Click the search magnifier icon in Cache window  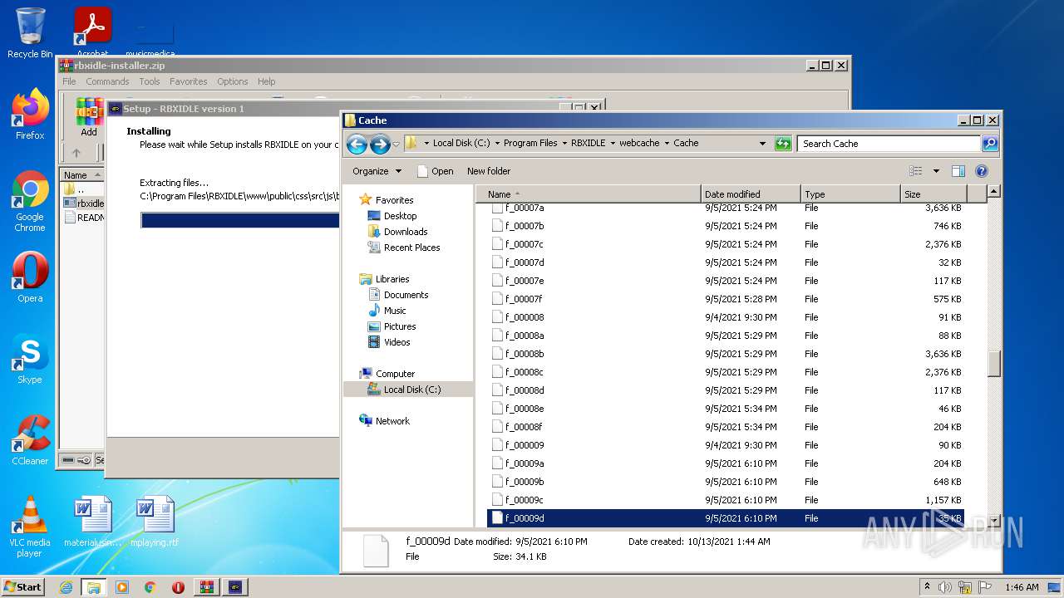(x=989, y=144)
